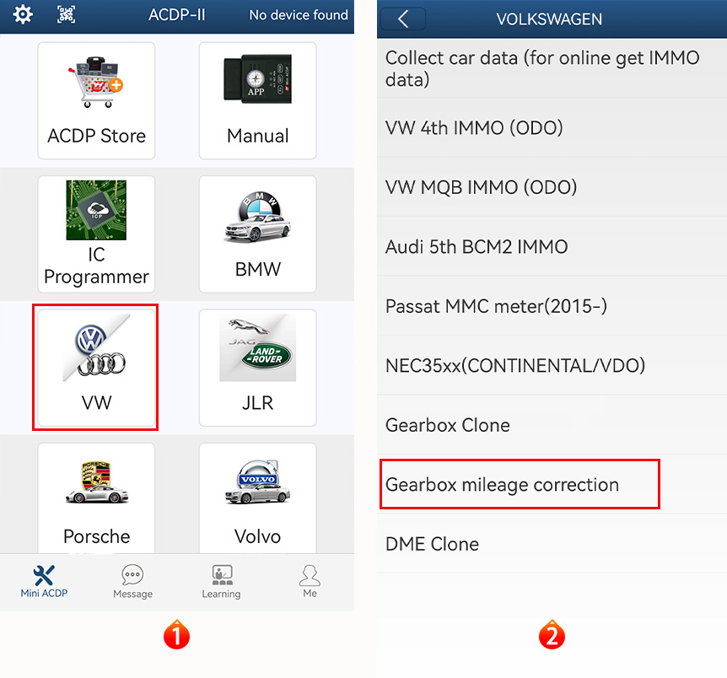Open the settings gear icon

pos(23,14)
